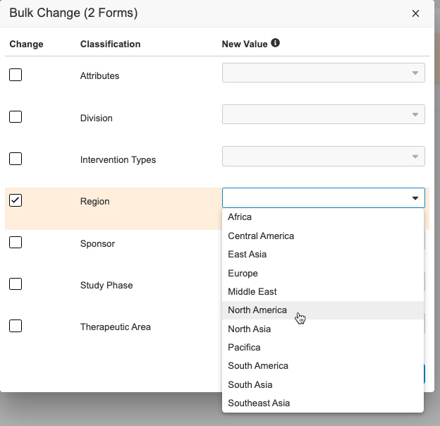Image resolution: width=440 pixels, height=426 pixels.
Task: Open the Attributes value dropdown
Action: (323, 73)
